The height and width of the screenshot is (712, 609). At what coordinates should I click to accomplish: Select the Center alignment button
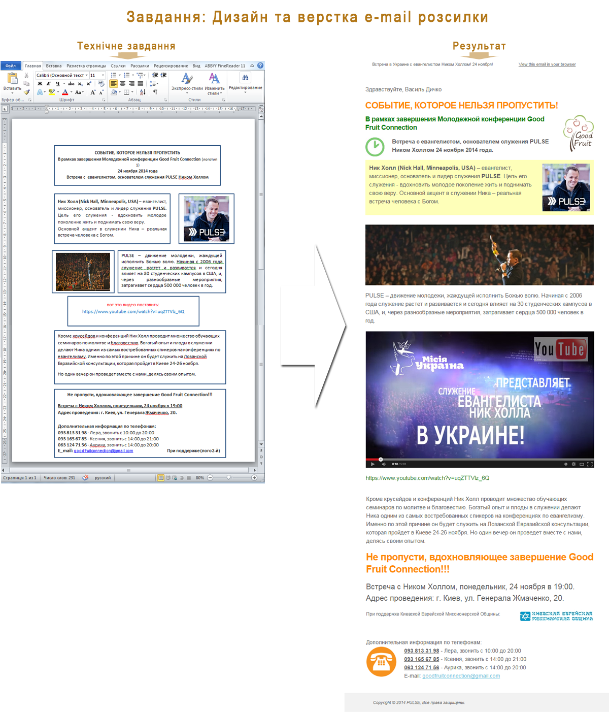(x=122, y=83)
